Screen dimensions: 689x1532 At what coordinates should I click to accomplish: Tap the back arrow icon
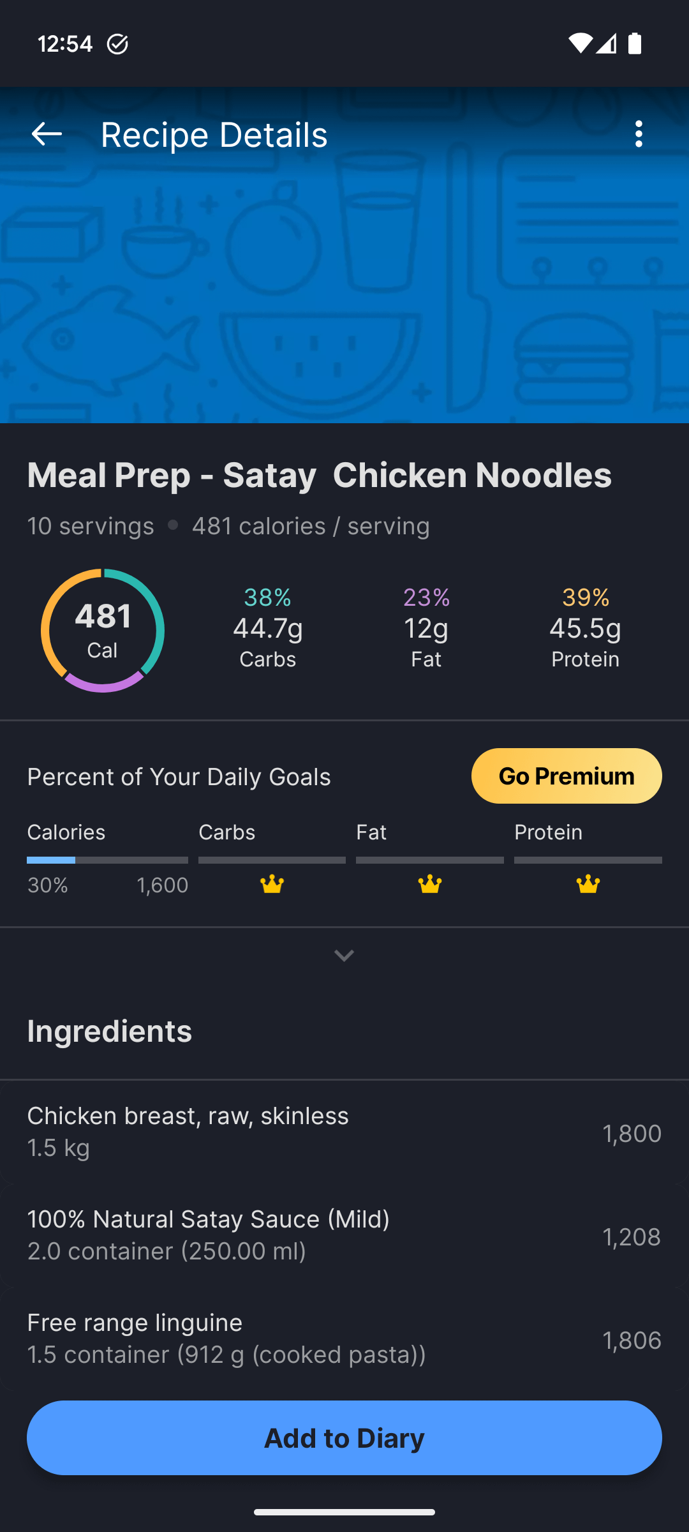47,134
